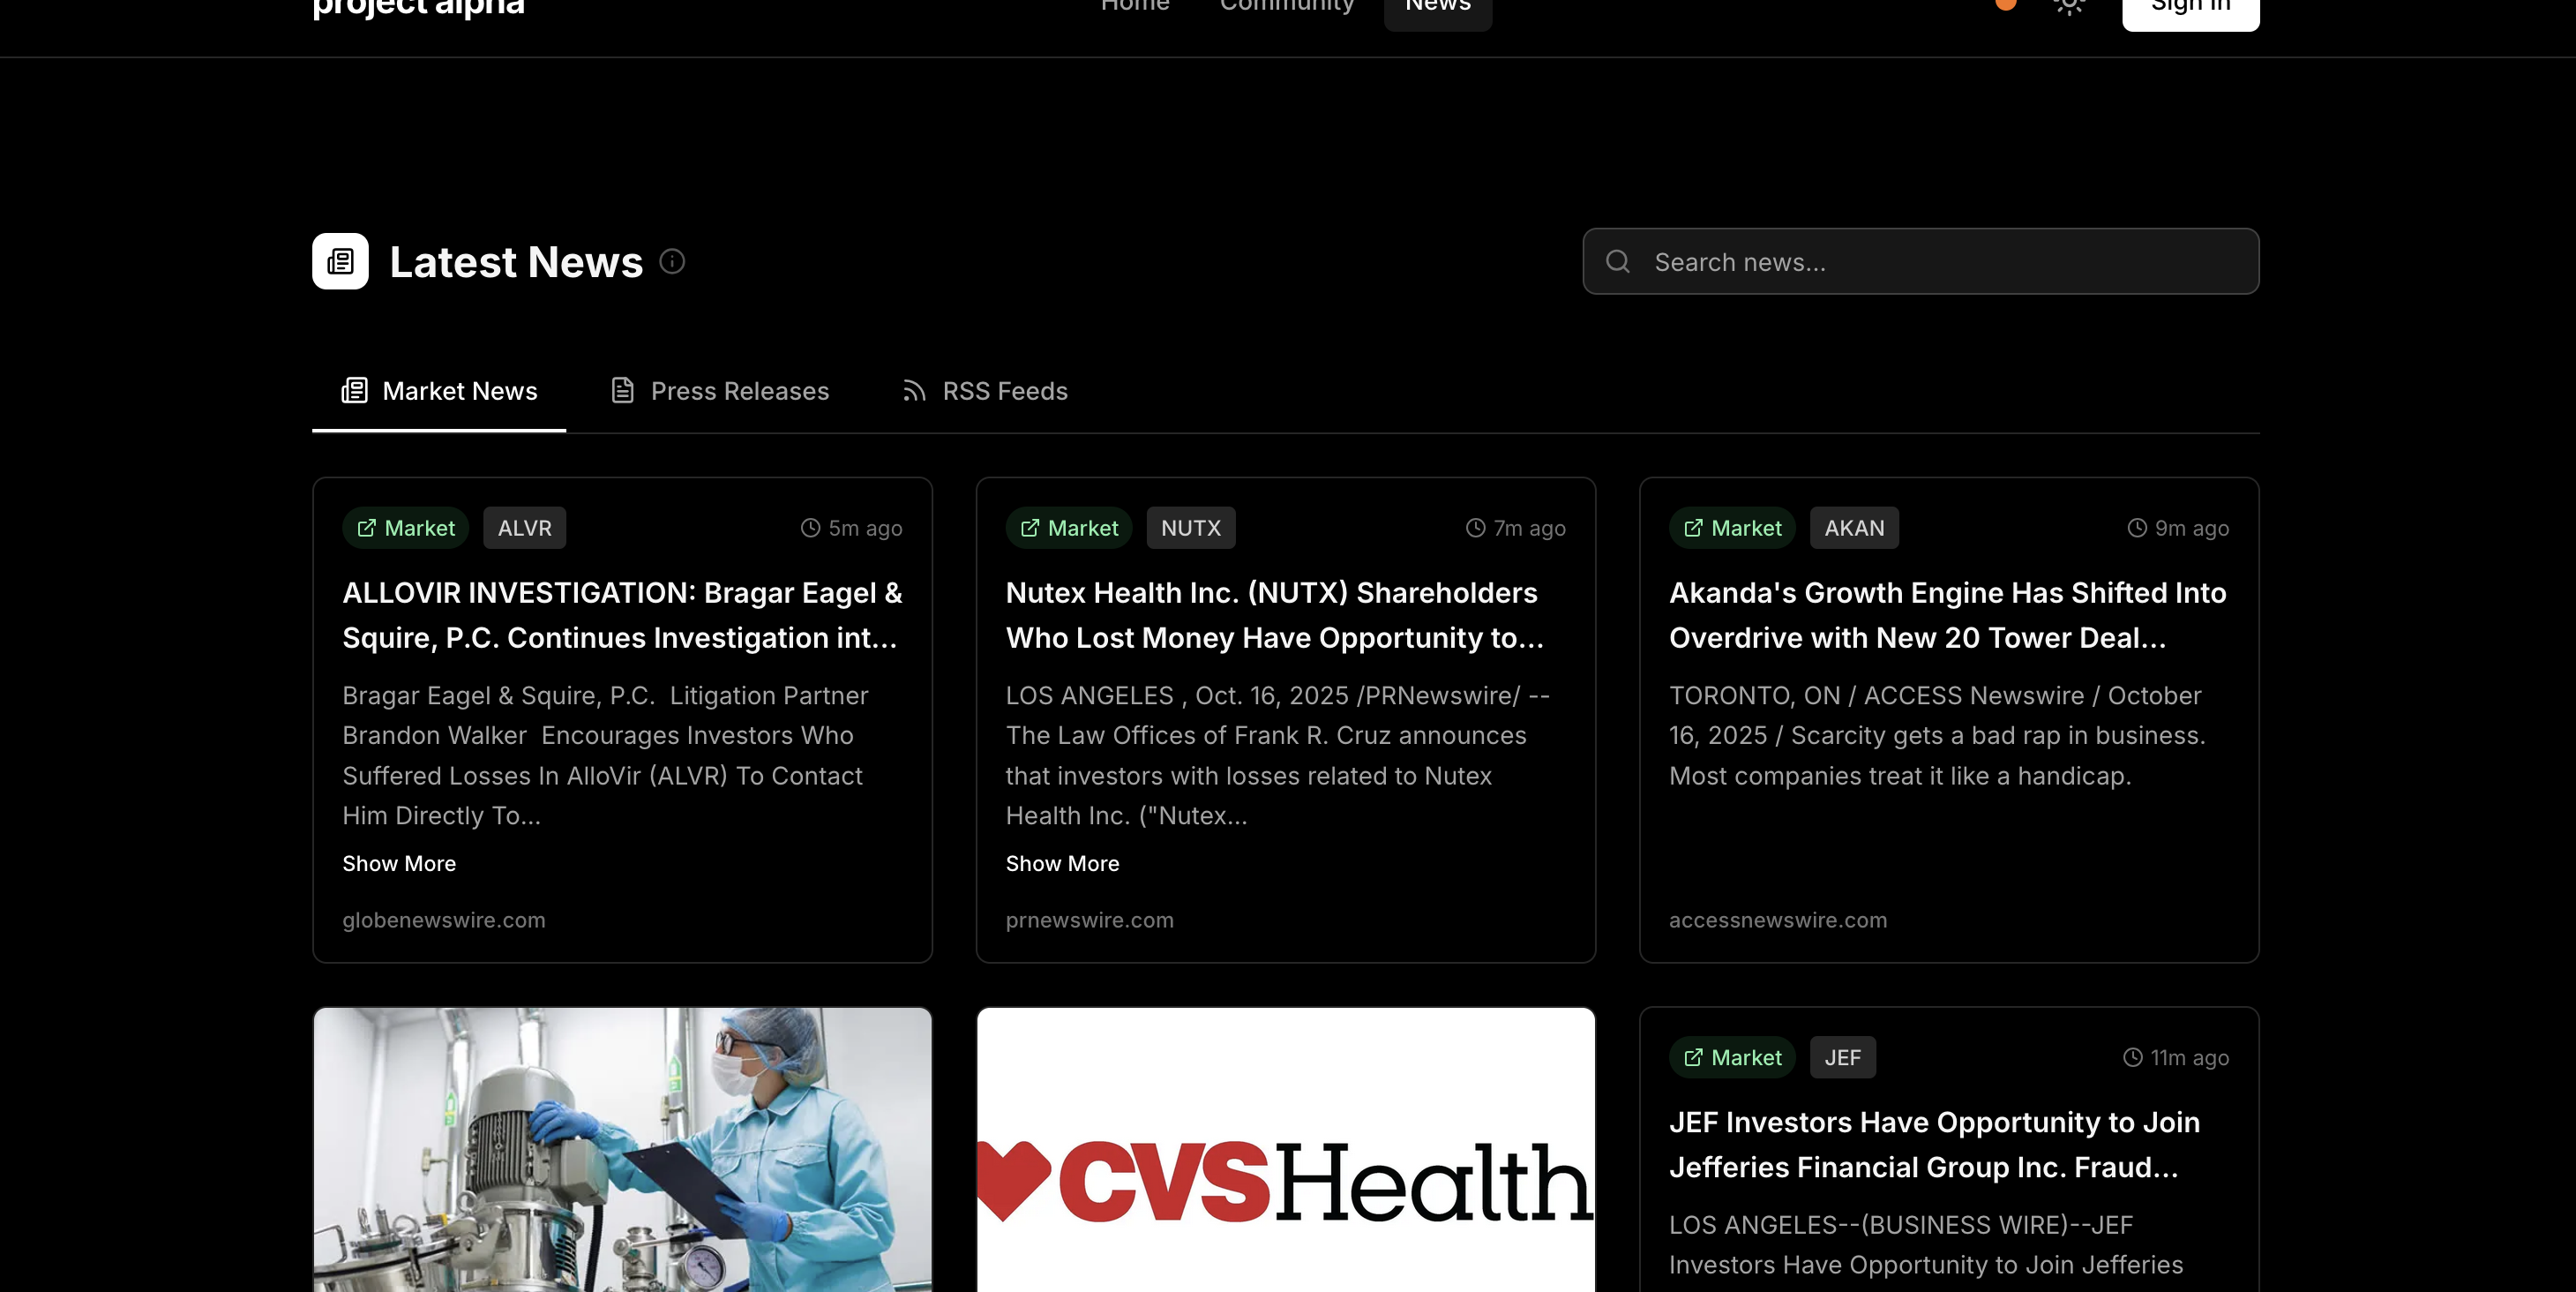The height and width of the screenshot is (1292, 2576).
Task: Click in the Search news field
Action: (x=1940, y=262)
